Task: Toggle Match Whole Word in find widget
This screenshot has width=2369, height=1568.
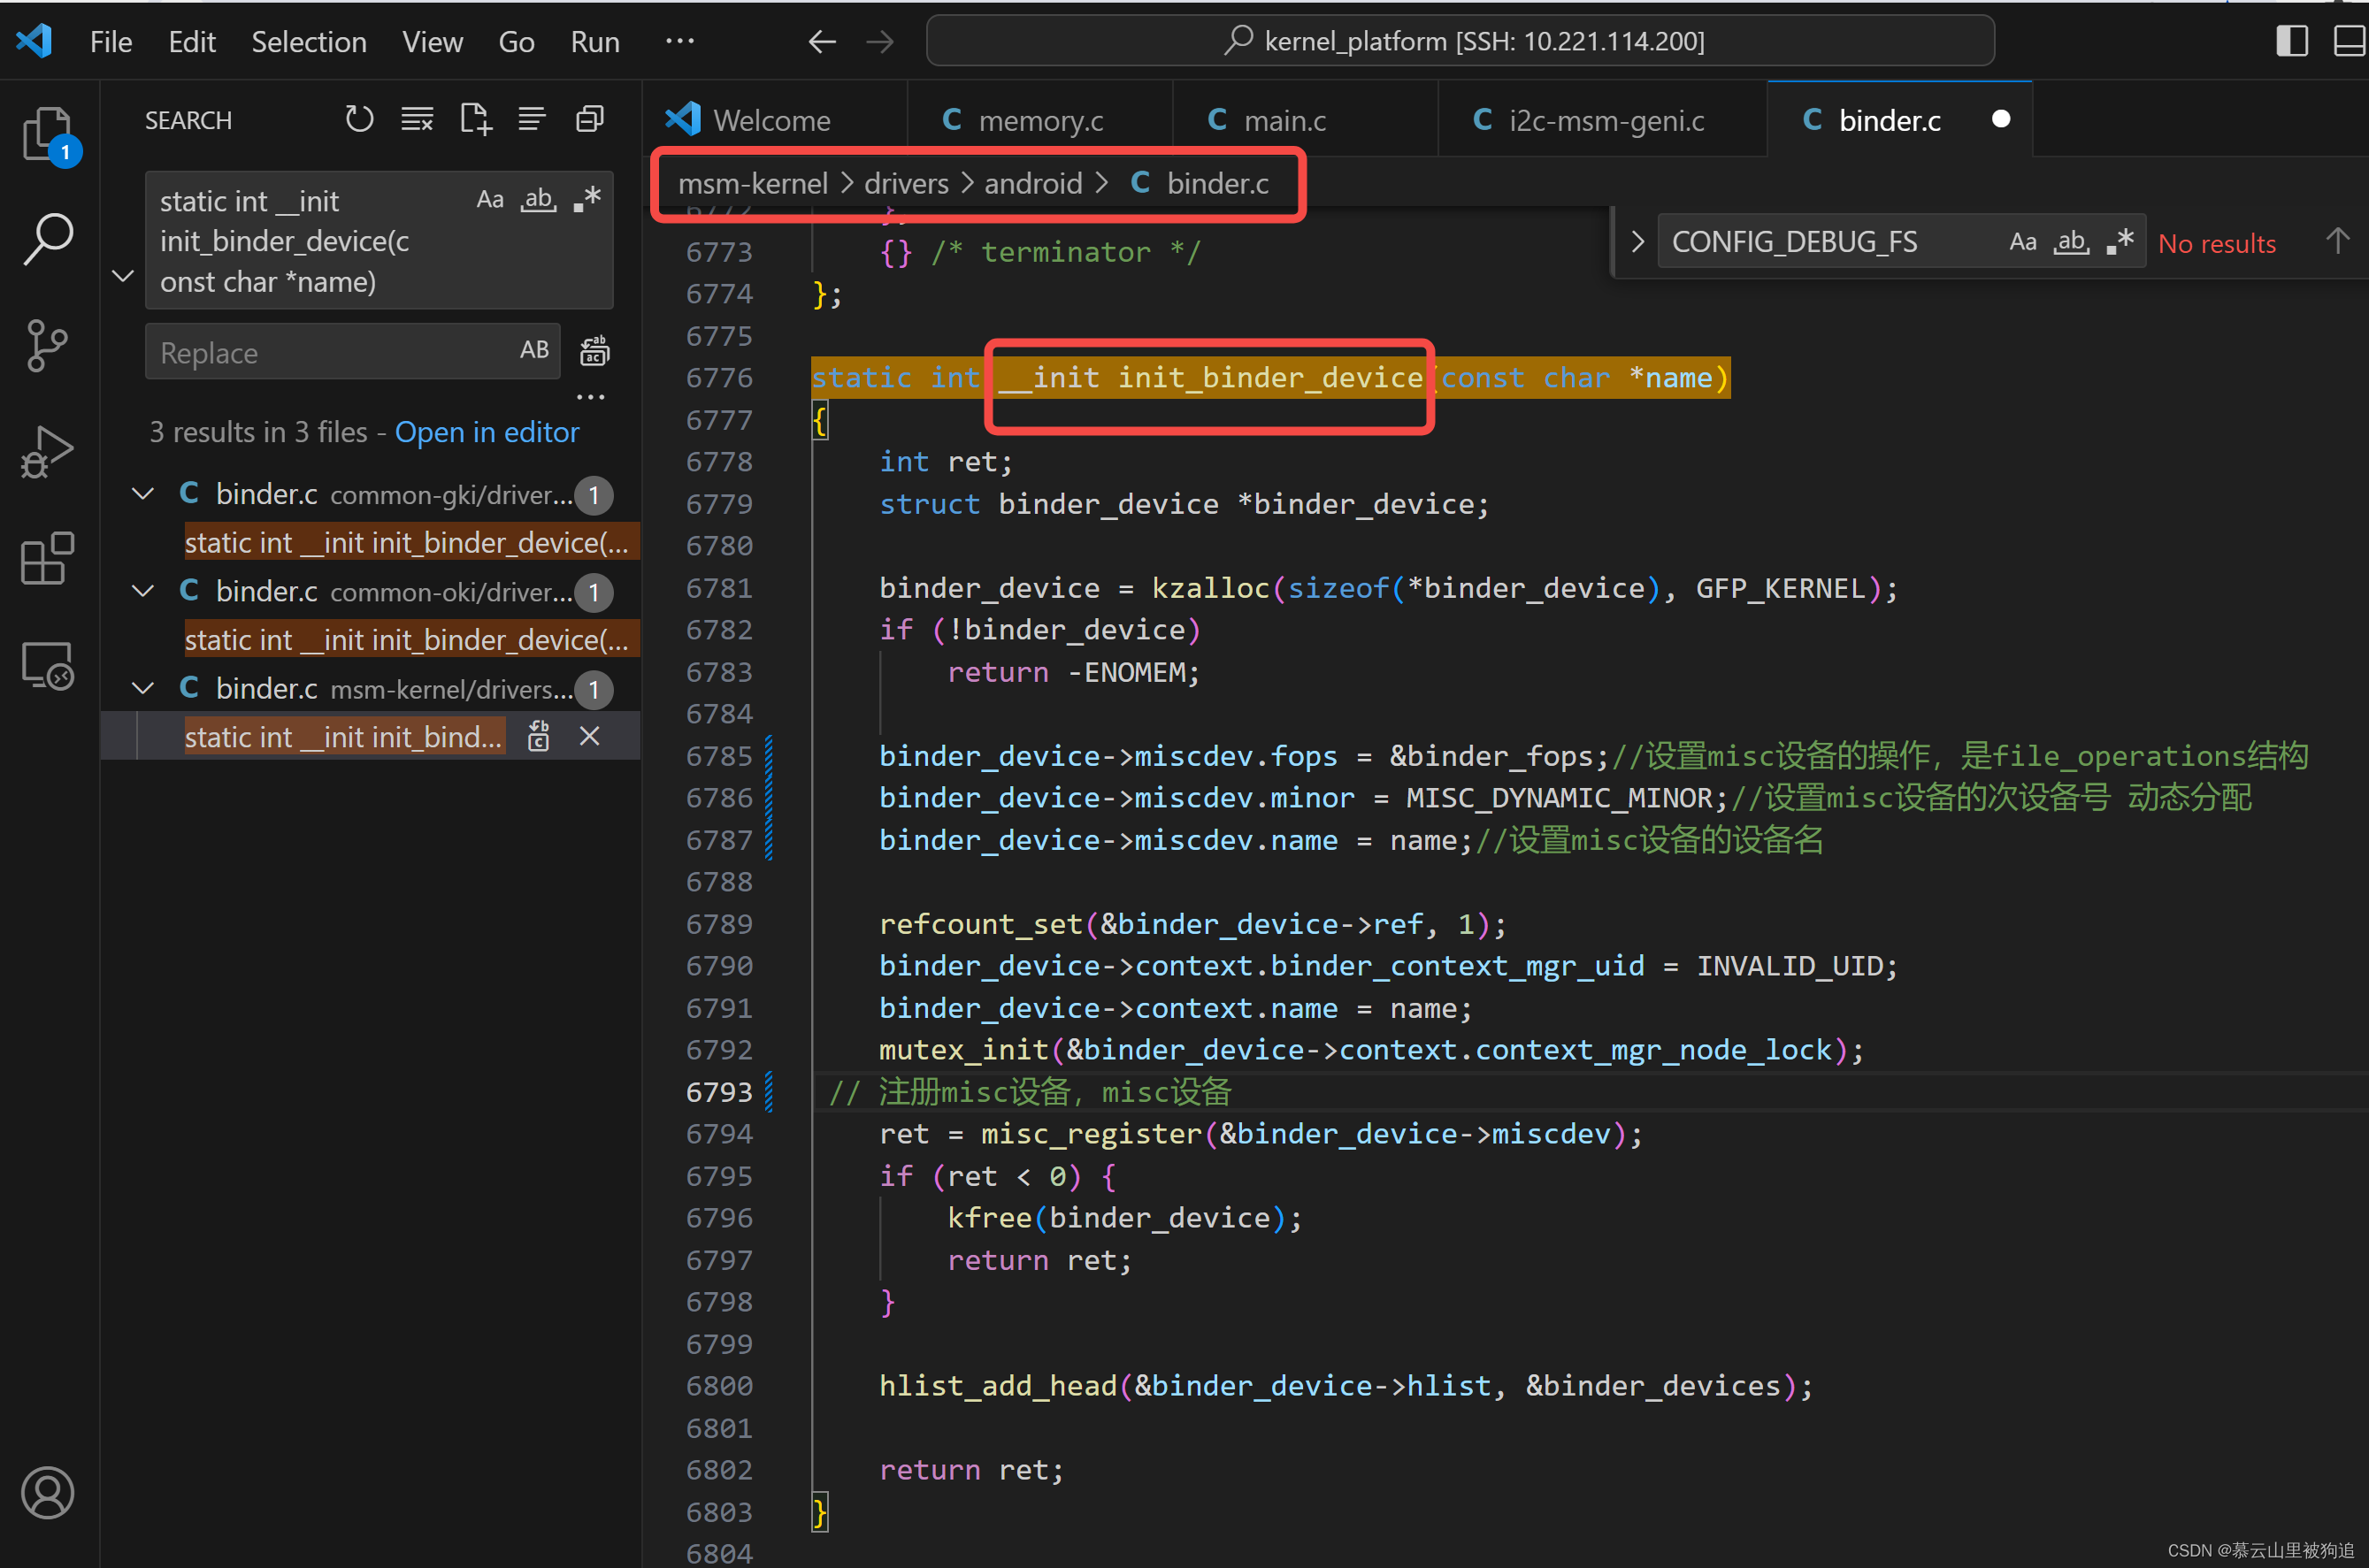Action: point(2071,242)
